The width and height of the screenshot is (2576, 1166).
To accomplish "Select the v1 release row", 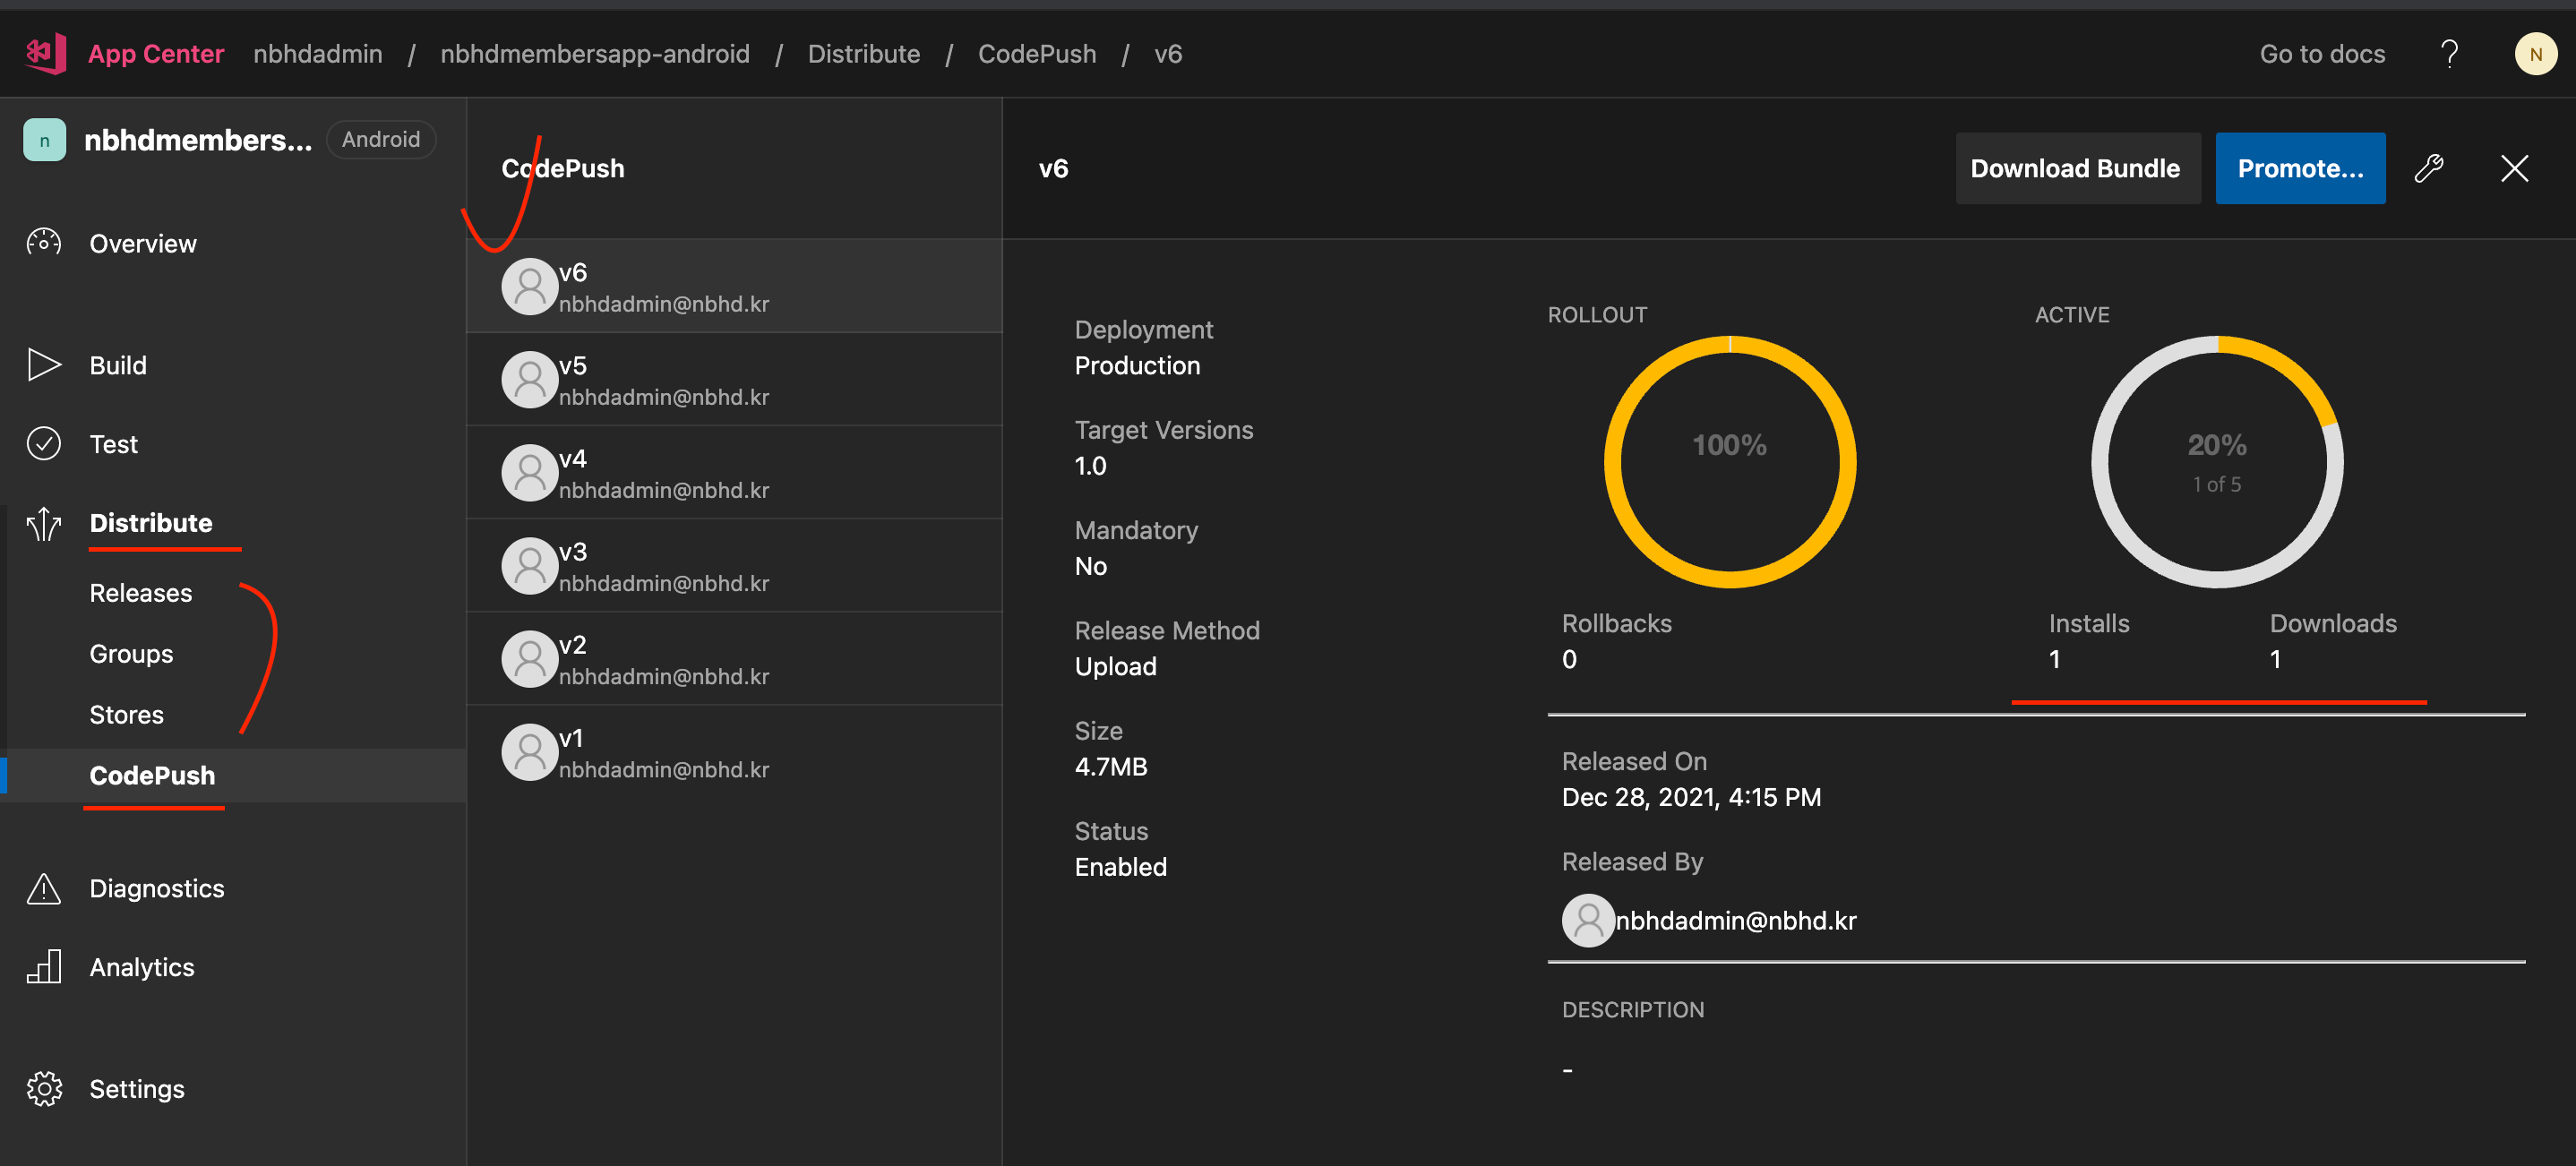I will (734, 751).
